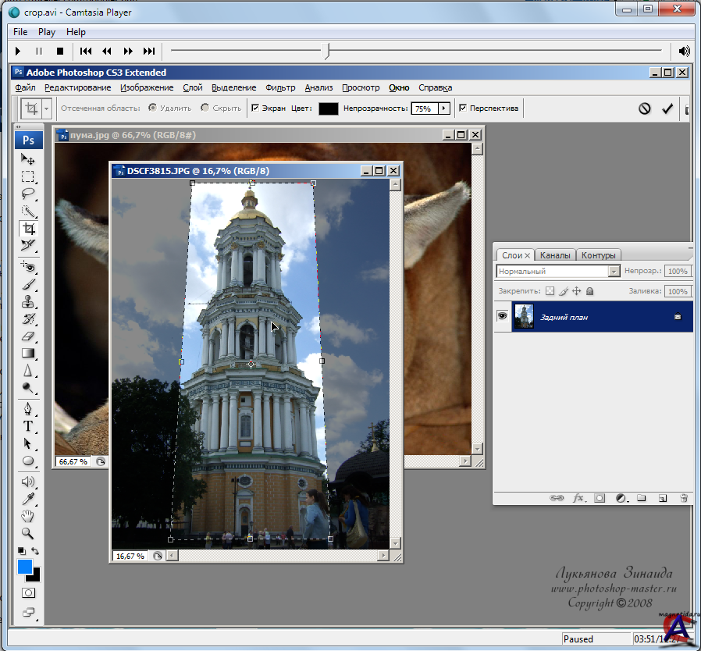Disable the Перспектива checkbox

(463, 108)
